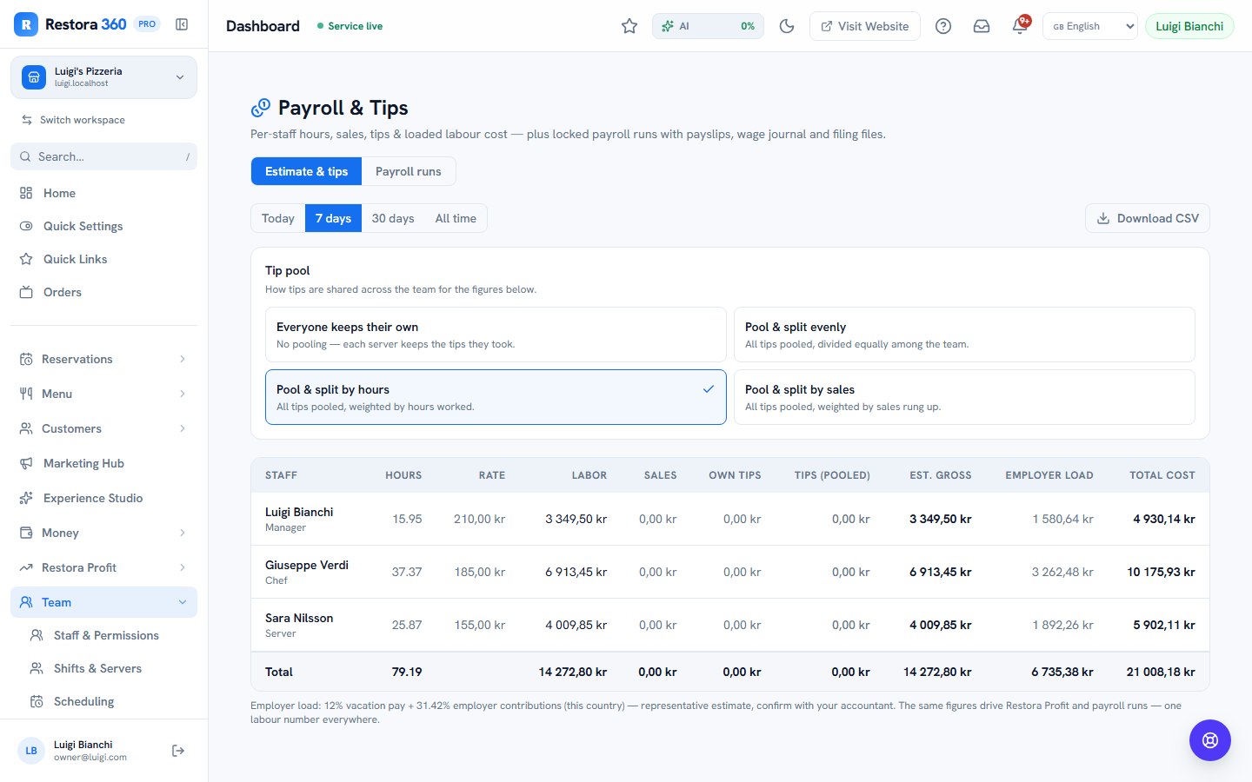Click the Giuseppe Verdi staff row name
This screenshot has height=782, width=1252.
click(307, 565)
